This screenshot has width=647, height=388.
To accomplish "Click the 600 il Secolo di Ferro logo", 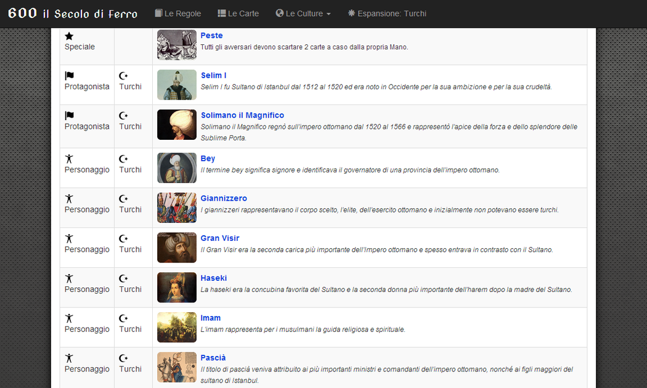I will coord(73,14).
